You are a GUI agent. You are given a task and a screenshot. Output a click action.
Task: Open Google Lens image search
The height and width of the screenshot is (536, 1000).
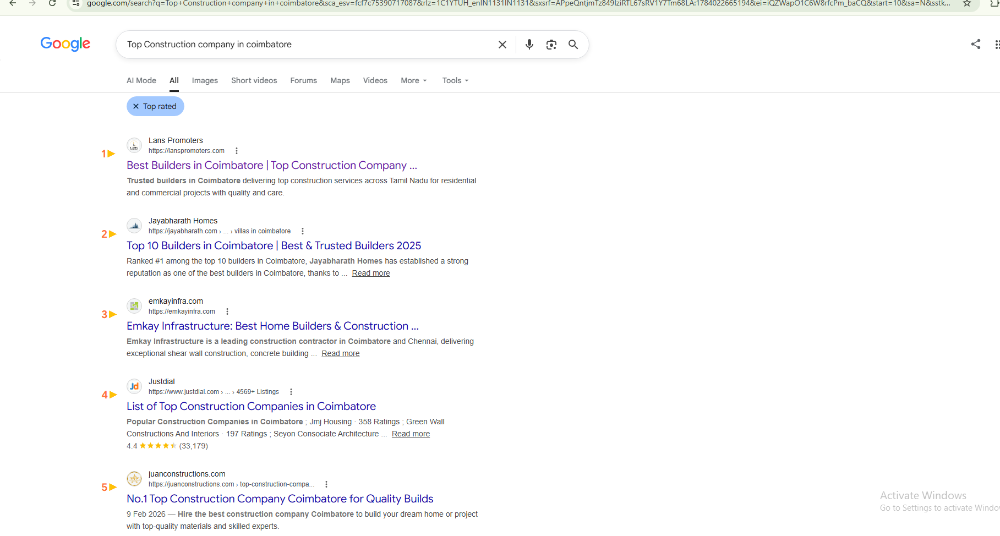551,45
